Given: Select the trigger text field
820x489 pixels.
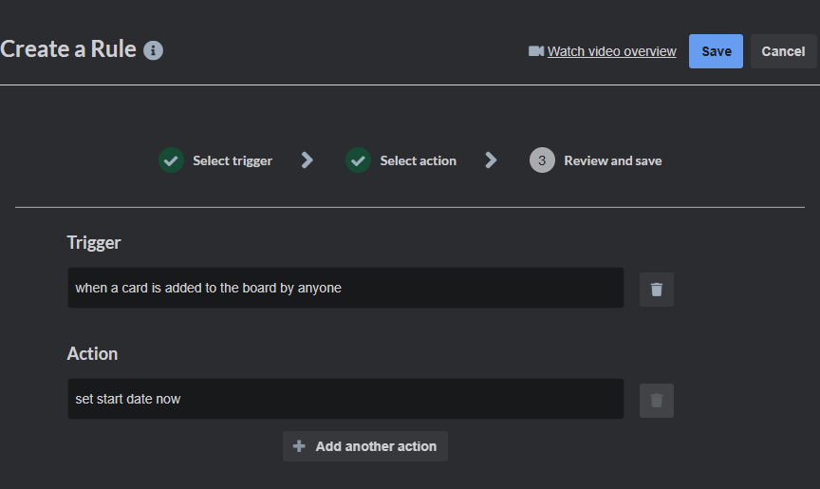Looking at the screenshot, I should click(345, 288).
